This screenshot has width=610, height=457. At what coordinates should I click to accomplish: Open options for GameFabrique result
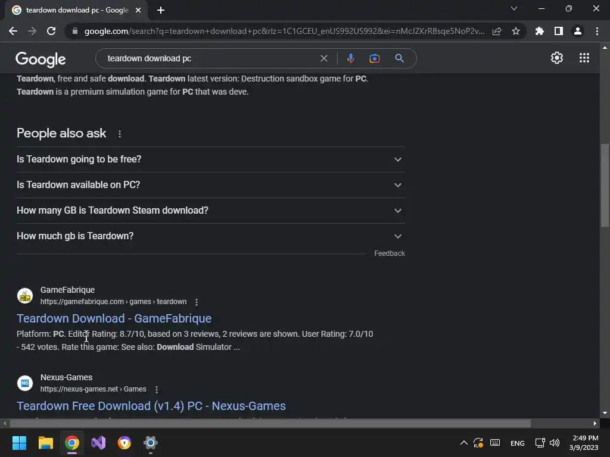point(197,302)
